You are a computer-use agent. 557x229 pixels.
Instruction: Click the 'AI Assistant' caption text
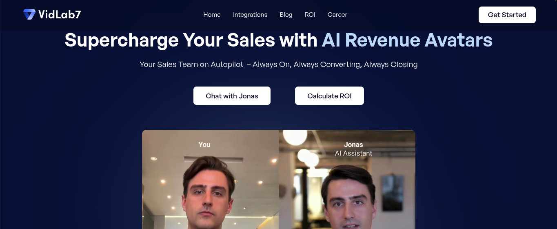point(353,153)
